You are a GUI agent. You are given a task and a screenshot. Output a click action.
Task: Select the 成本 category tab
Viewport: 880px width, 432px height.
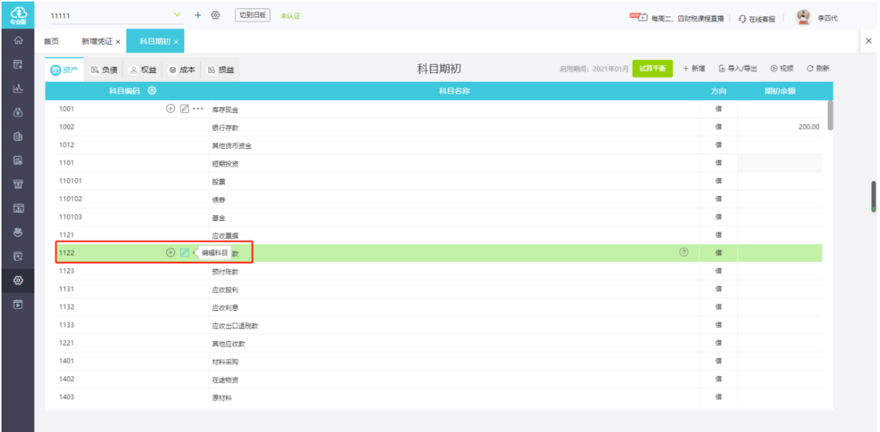coord(182,70)
